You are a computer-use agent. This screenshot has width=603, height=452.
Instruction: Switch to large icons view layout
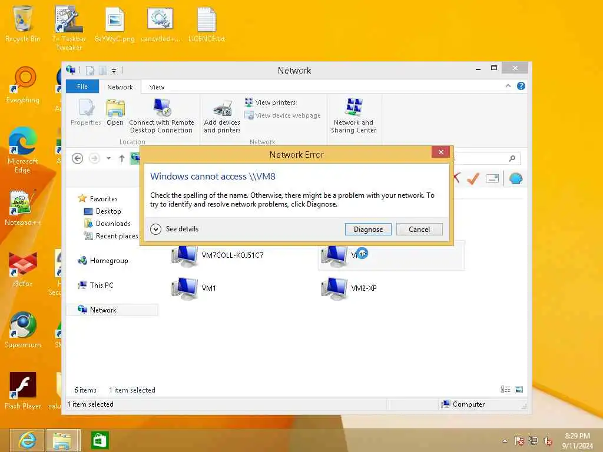[x=519, y=390]
